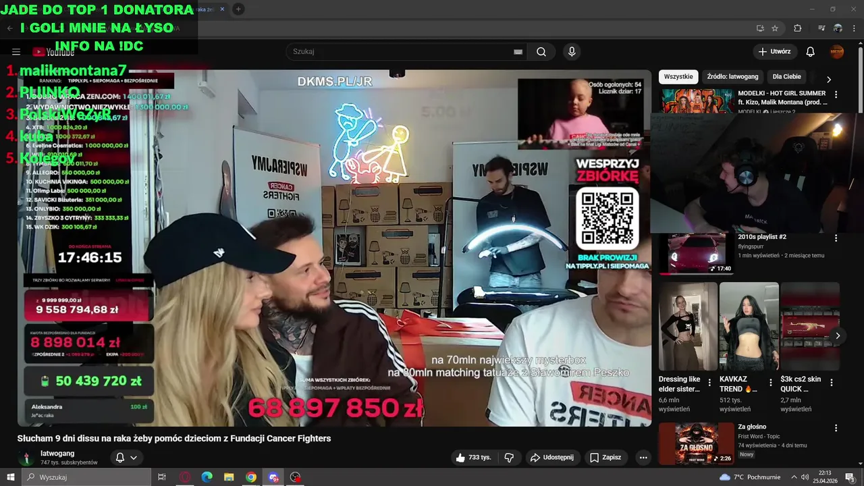This screenshot has height=486, width=864.
Task: Open the YouTube hamburger guide menu
Action: click(16, 52)
